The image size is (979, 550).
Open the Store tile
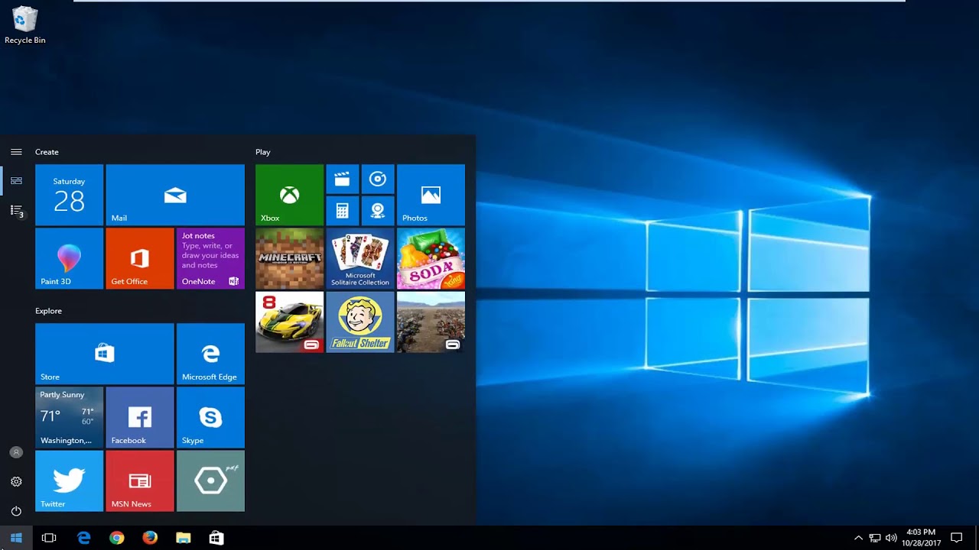pos(104,354)
